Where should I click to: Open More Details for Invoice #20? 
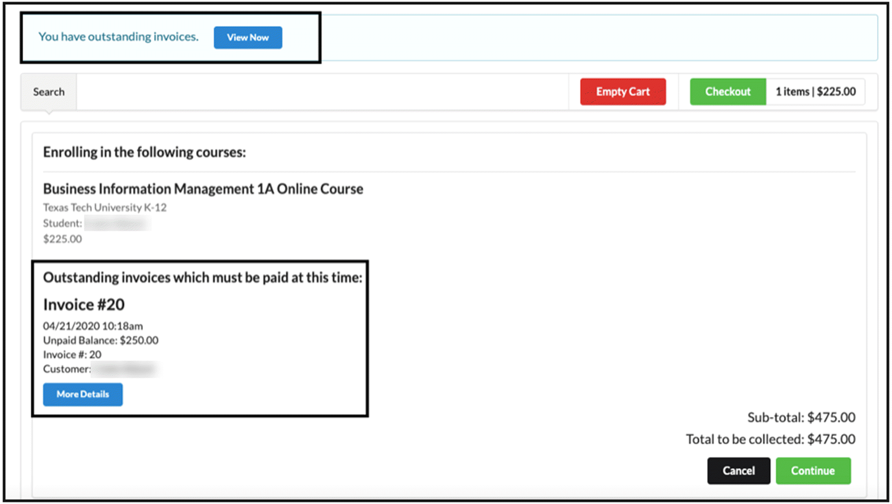(83, 394)
